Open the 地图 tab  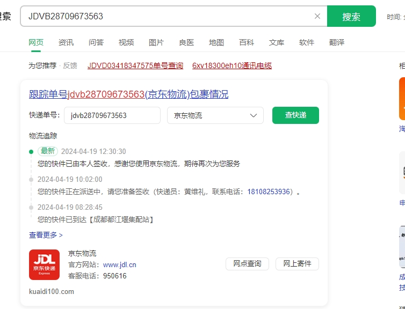(x=216, y=42)
